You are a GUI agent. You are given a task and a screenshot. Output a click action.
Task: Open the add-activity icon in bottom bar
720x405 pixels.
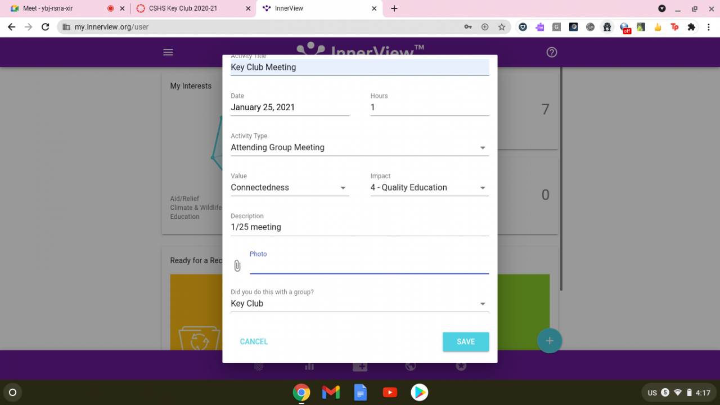click(360, 366)
